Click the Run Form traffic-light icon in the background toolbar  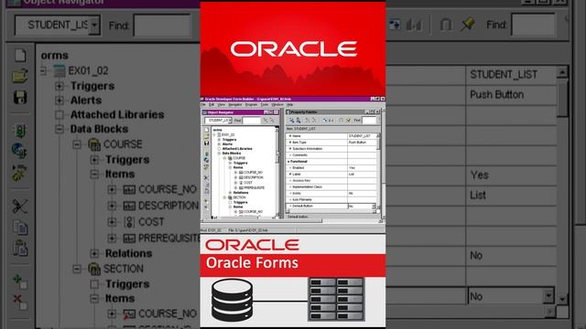tap(20, 131)
